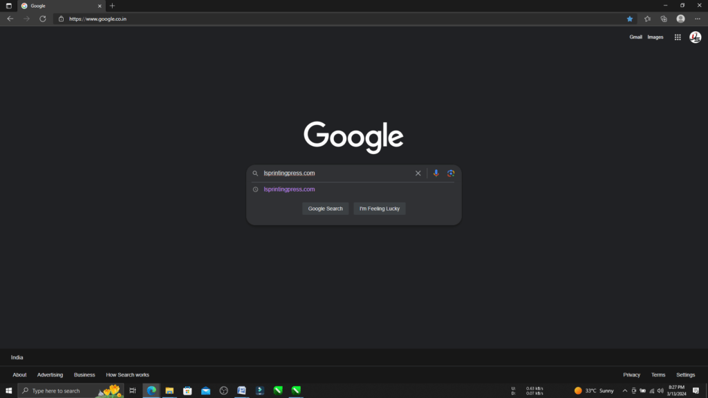Open the Advertising footer link
The width and height of the screenshot is (708, 398).
[x=50, y=375]
